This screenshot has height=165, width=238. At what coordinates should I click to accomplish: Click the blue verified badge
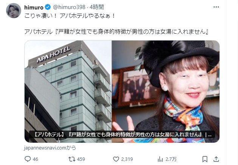(x=48, y=7)
